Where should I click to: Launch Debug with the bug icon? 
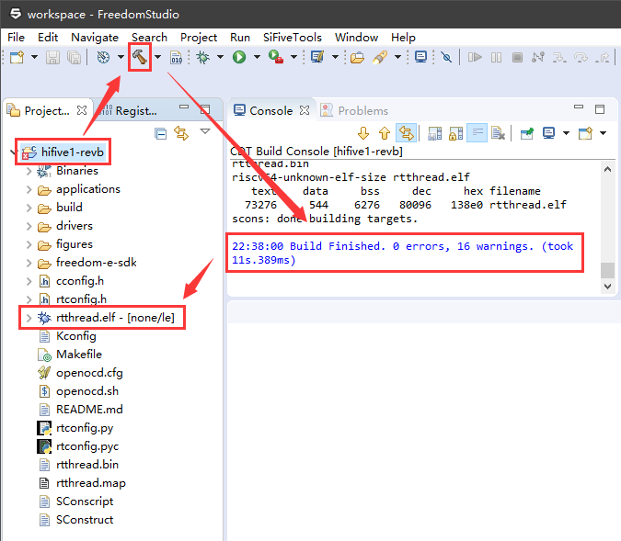(202, 57)
